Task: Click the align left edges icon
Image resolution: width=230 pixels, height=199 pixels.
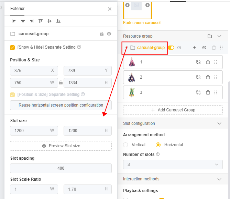Action: pos(14,21)
